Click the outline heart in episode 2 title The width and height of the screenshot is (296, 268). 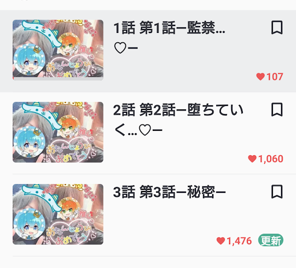point(145,130)
